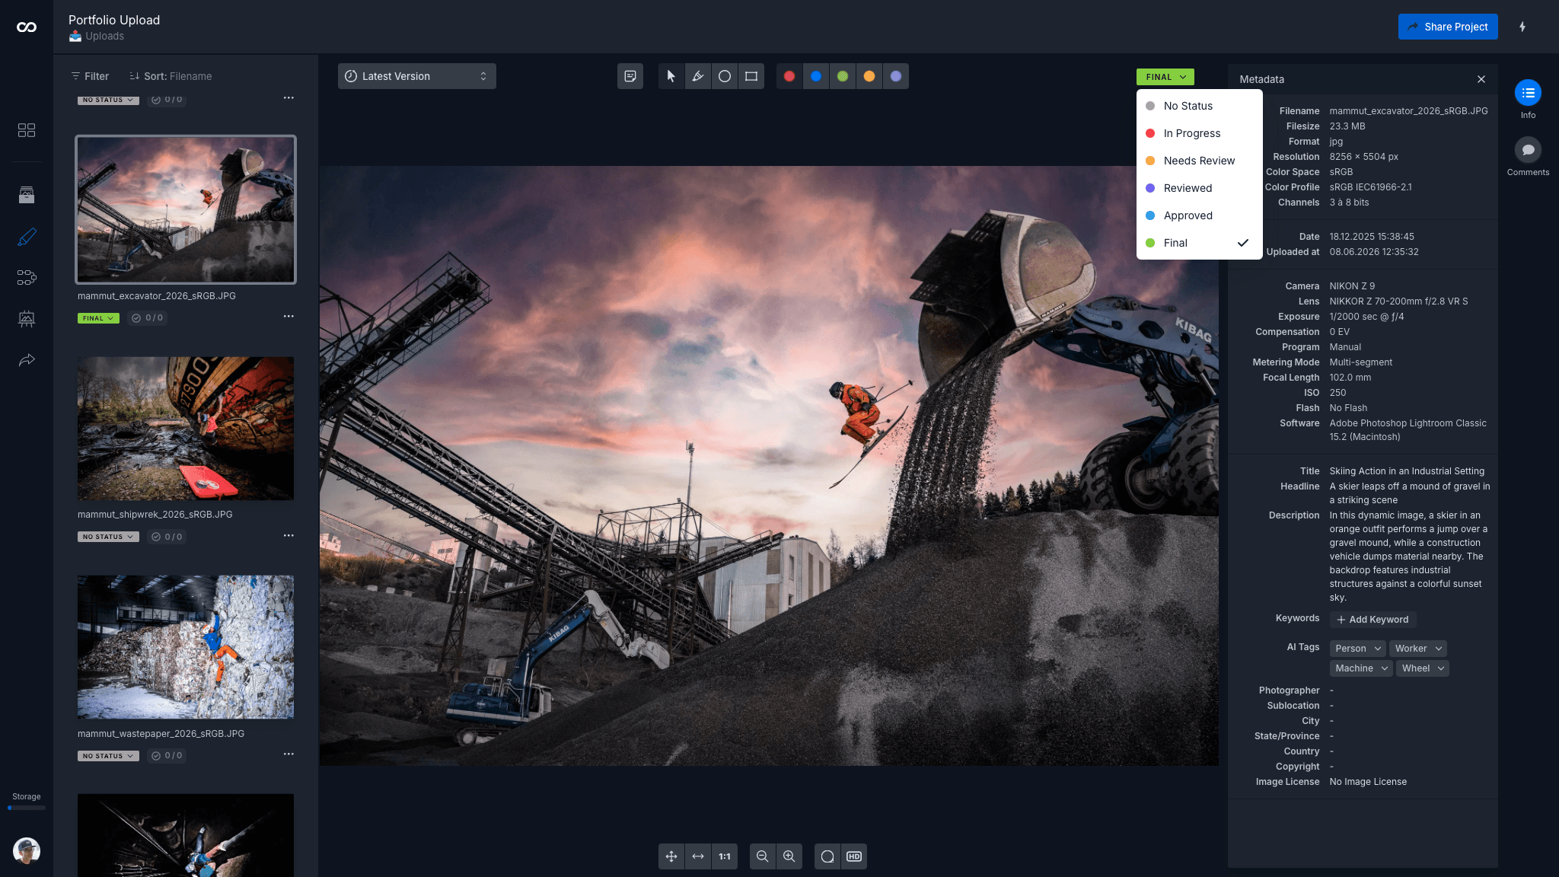Click the Share Project button

click(x=1447, y=27)
